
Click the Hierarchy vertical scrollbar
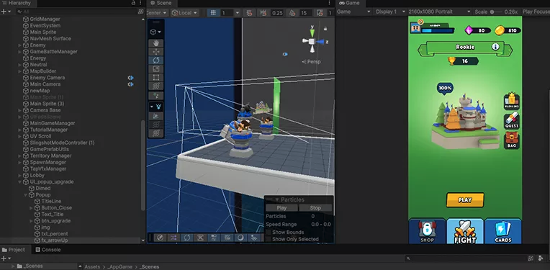(x=143, y=165)
